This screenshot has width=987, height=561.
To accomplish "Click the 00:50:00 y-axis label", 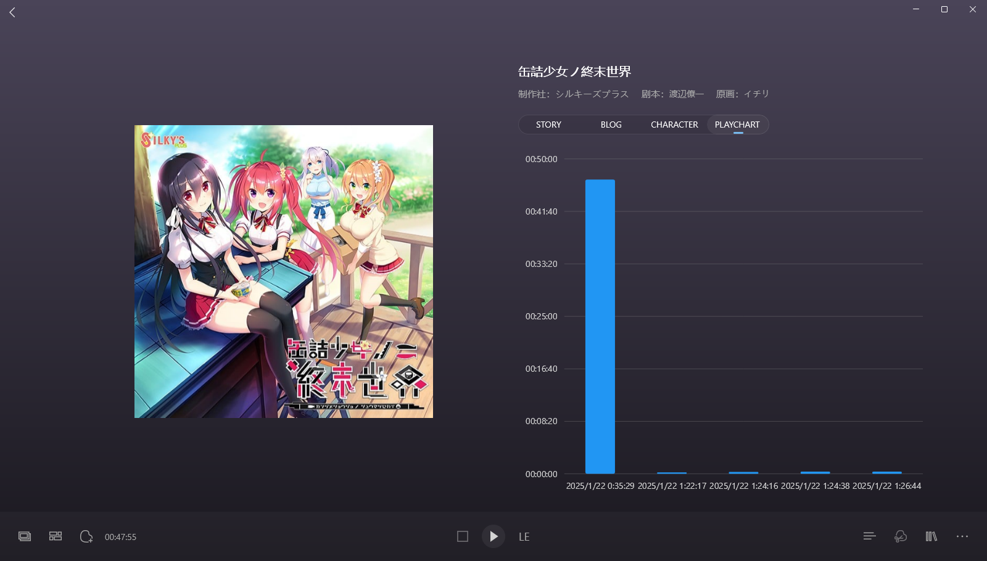I will [541, 159].
